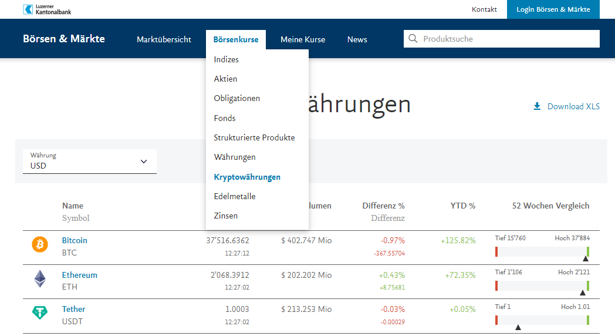Viewport: 615px width, 336px height.
Task: Open the Marktübersicht menu
Action: coord(164,39)
